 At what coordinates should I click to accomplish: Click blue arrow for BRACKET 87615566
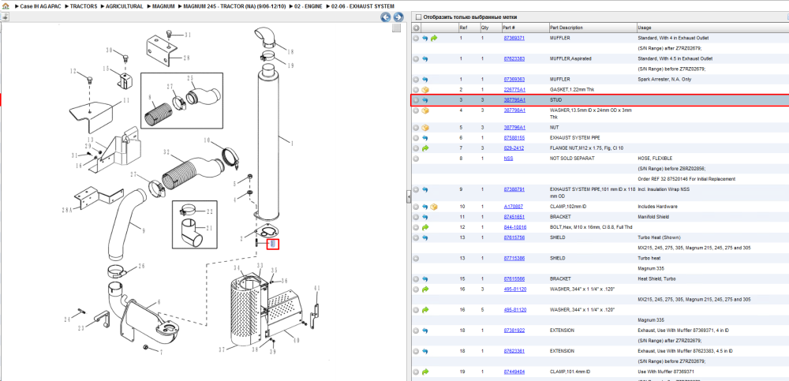(425, 278)
